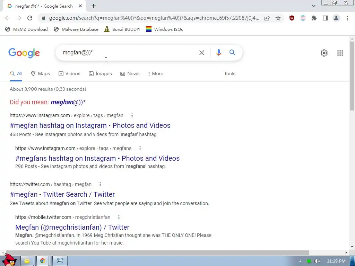Clear the search query with X

[x=201, y=53]
